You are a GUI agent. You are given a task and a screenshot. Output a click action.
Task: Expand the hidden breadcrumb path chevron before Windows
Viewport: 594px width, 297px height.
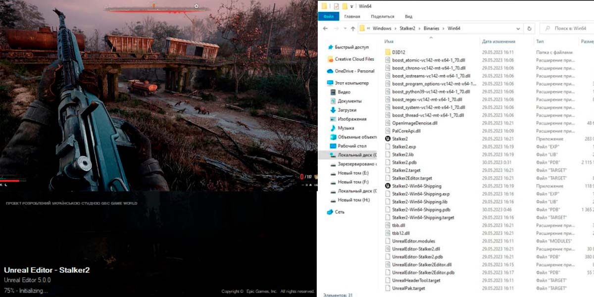coord(369,29)
